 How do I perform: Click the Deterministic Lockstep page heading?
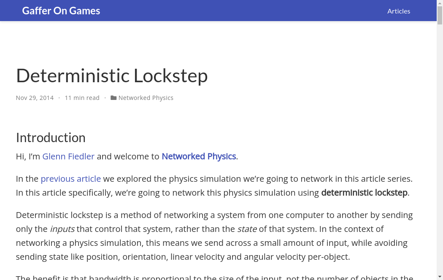coord(112,75)
